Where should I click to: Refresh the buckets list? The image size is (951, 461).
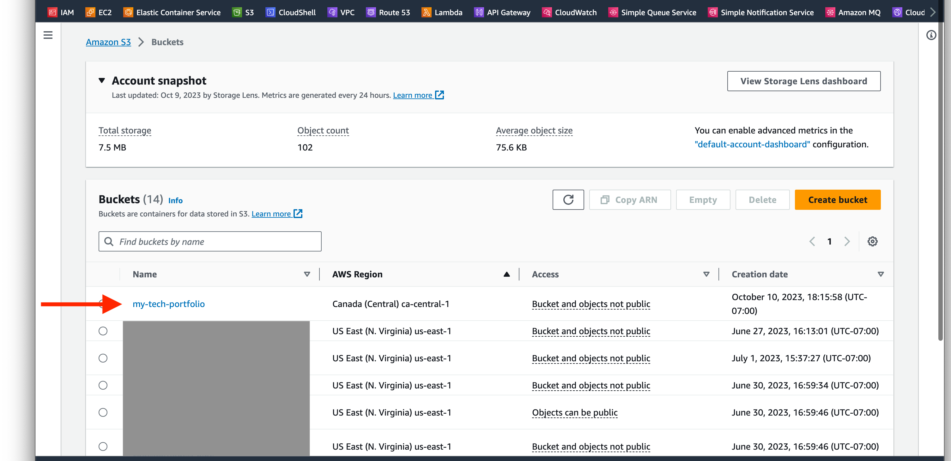click(x=568, y=199)
